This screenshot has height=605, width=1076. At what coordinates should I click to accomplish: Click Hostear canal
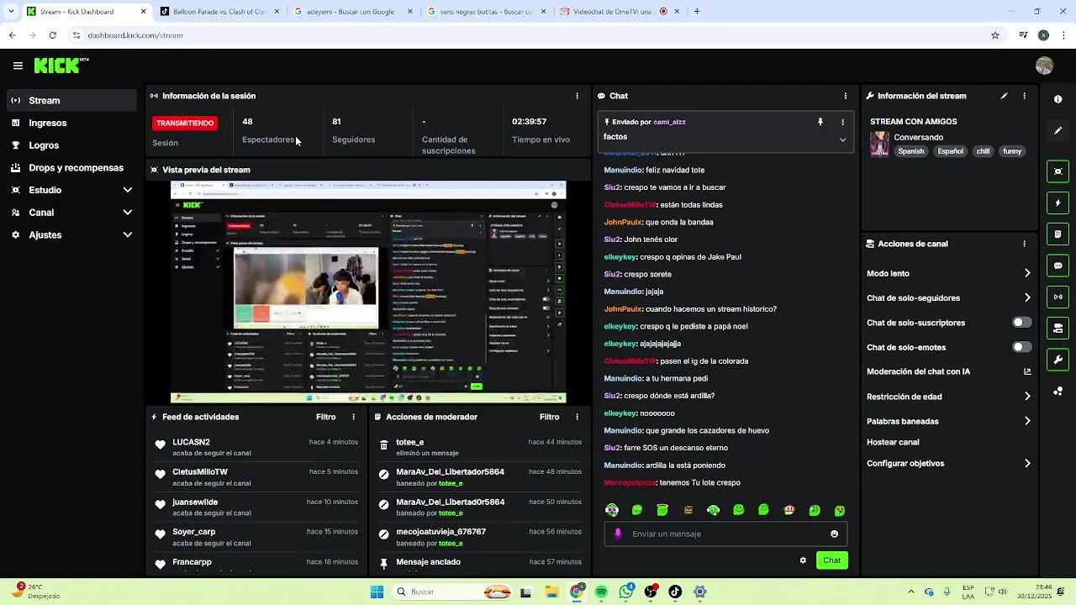tap(893, 442)
